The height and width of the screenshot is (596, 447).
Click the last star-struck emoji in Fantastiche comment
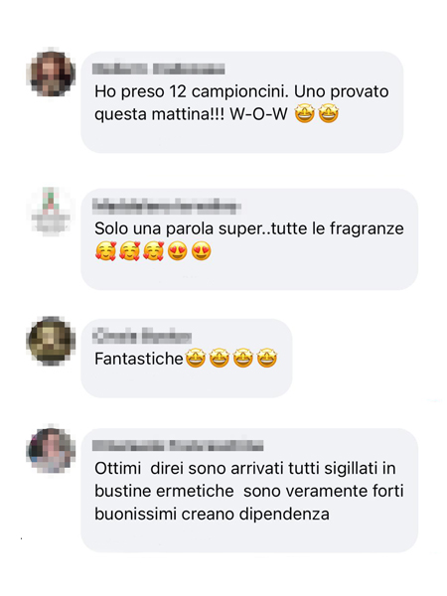click(267, 358)
